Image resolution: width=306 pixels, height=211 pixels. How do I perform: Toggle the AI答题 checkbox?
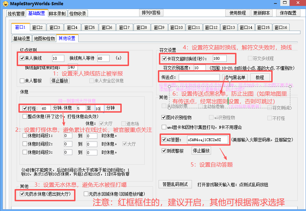[x=164, y=140]
